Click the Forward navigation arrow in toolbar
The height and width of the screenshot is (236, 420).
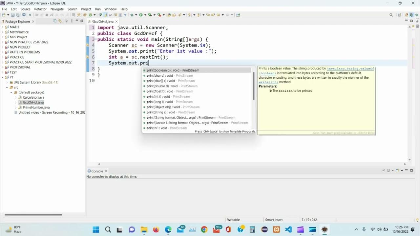pos(227,15)
